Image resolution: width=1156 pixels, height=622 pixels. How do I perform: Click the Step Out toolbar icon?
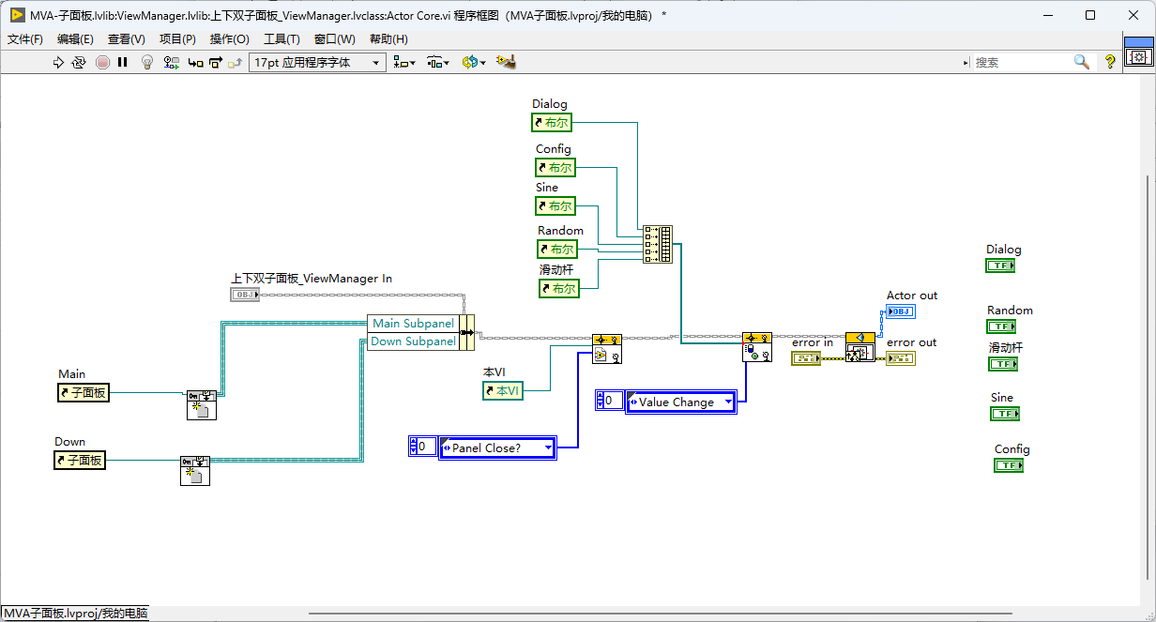coord(236,62)
